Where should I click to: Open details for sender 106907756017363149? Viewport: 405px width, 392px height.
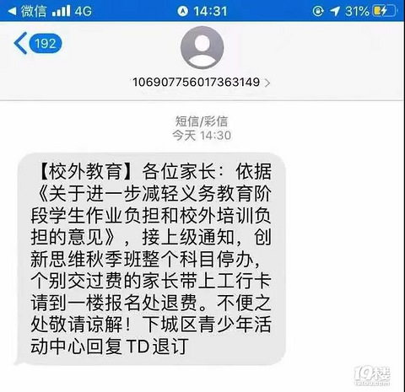(196, 83)
